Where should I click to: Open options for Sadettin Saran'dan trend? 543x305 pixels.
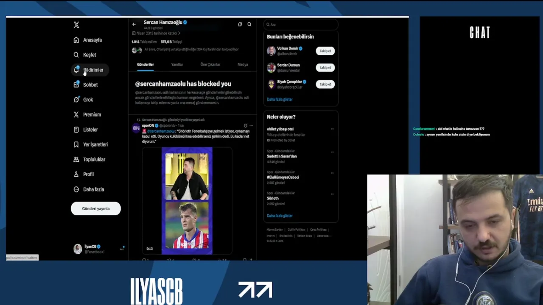pyautogui.click(x=333, y=152)
